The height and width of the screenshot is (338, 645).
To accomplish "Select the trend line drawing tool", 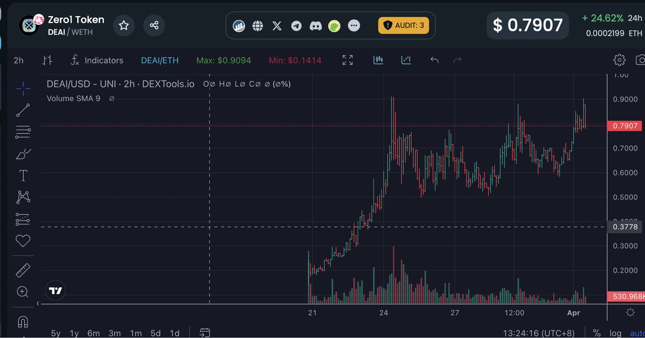I will 23,110.
